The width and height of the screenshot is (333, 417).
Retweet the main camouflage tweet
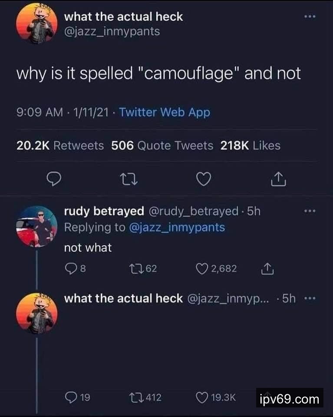click(129, 179)
